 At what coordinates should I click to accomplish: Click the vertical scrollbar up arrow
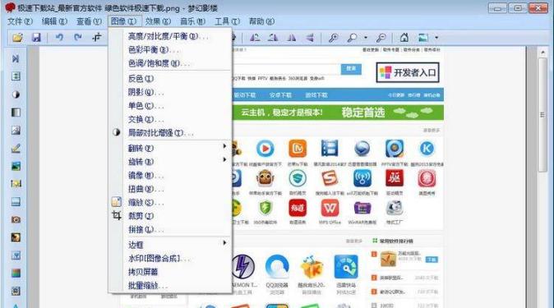tap(542, 53)
